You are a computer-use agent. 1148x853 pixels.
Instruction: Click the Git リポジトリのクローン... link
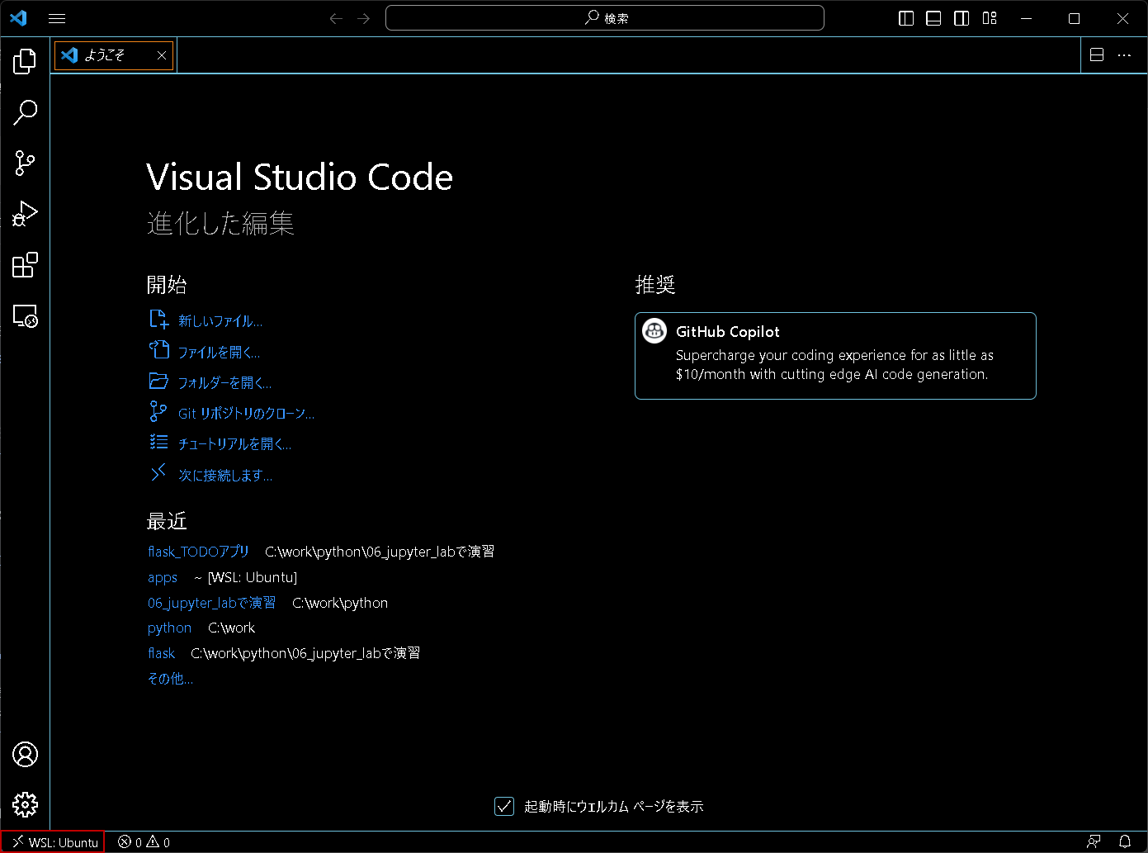tap(246, 414)
